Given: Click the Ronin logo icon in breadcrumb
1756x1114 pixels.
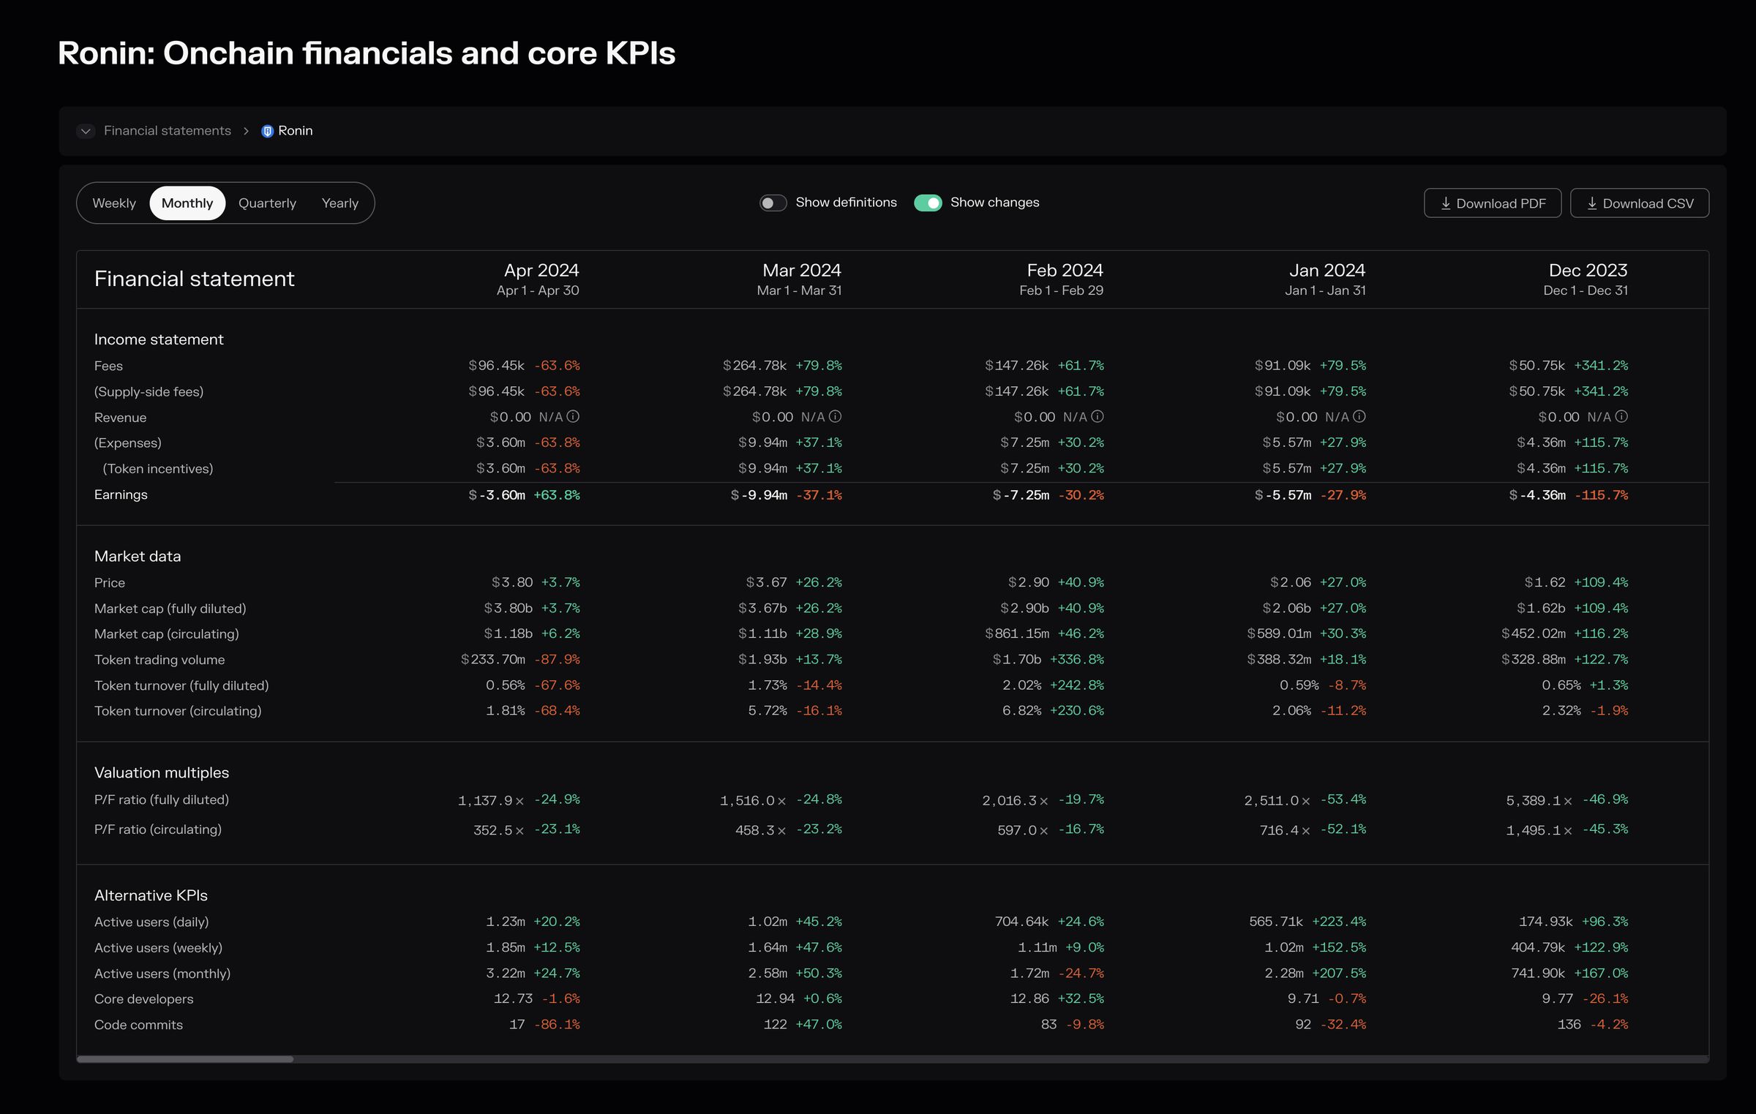Looking at the screenshot, I should pyautogui.click(x=267, y=131).
